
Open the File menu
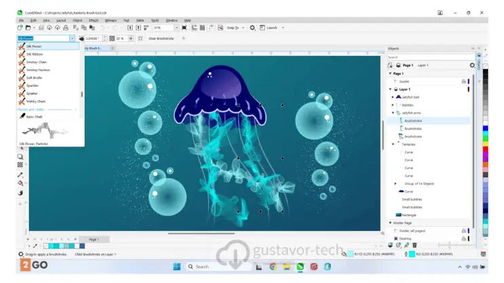click(21, 20)
